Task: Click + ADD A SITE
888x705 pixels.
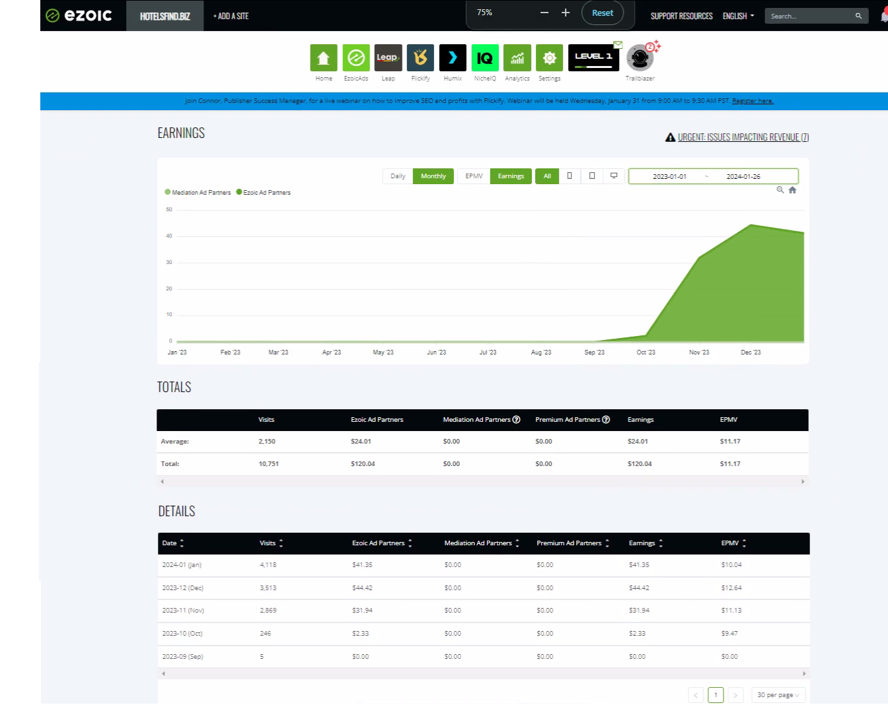Action: [231, 16]
